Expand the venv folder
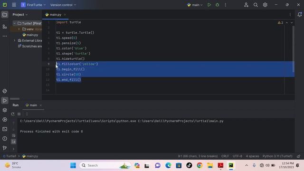 click(19, 29)
